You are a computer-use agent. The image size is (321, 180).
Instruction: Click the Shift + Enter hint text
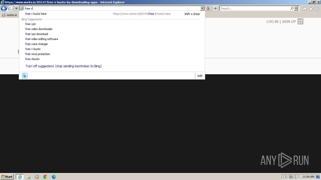(192, 14)
